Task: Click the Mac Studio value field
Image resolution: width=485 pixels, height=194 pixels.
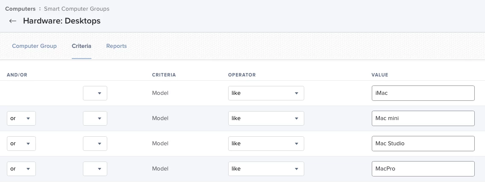Action: tap(423, 144)
